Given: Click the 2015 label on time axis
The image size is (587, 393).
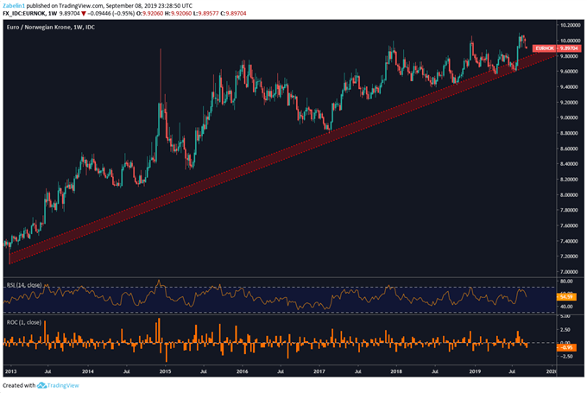Looking at the screenshot, I should (165, 371).
